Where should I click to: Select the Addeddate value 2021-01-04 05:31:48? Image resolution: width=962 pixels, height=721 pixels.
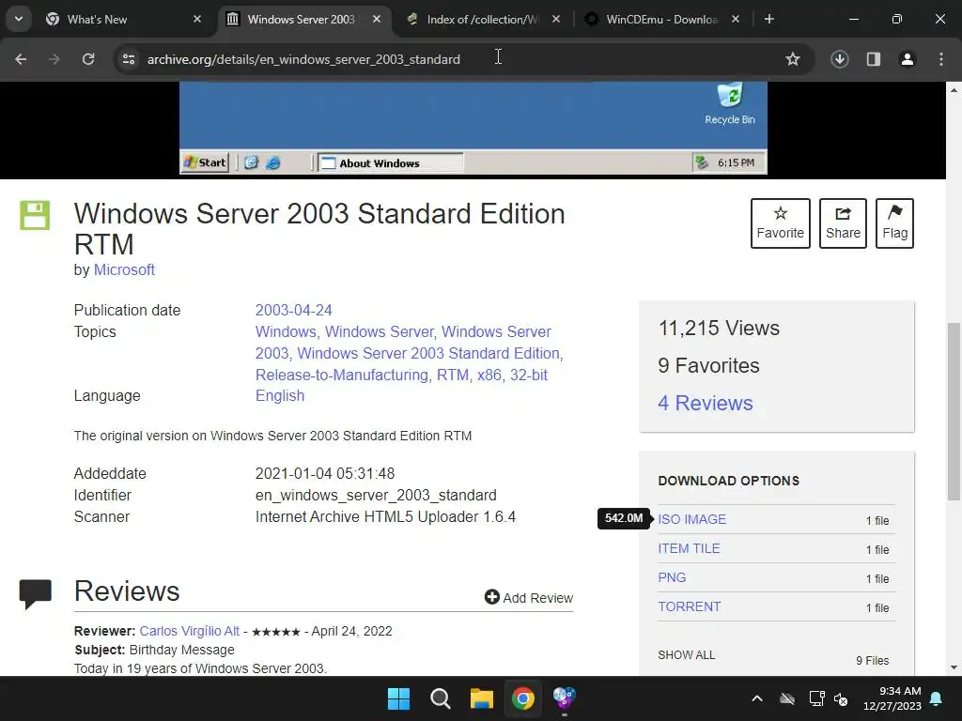click(325, 473)
